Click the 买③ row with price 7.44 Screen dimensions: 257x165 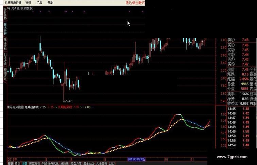point(238,55)
